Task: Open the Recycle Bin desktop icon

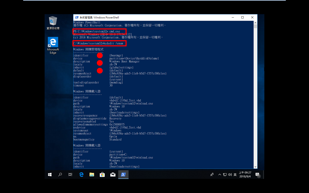Action: (x=53, y=23)
